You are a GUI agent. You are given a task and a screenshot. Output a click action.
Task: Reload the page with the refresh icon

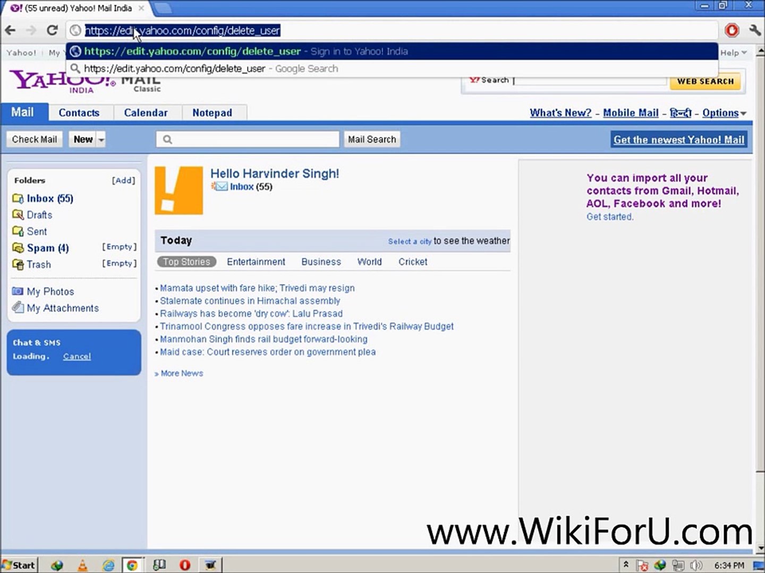(x=52, y=30)
